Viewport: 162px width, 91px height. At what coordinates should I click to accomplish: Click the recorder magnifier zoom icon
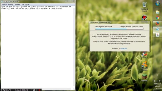point(4,90)
